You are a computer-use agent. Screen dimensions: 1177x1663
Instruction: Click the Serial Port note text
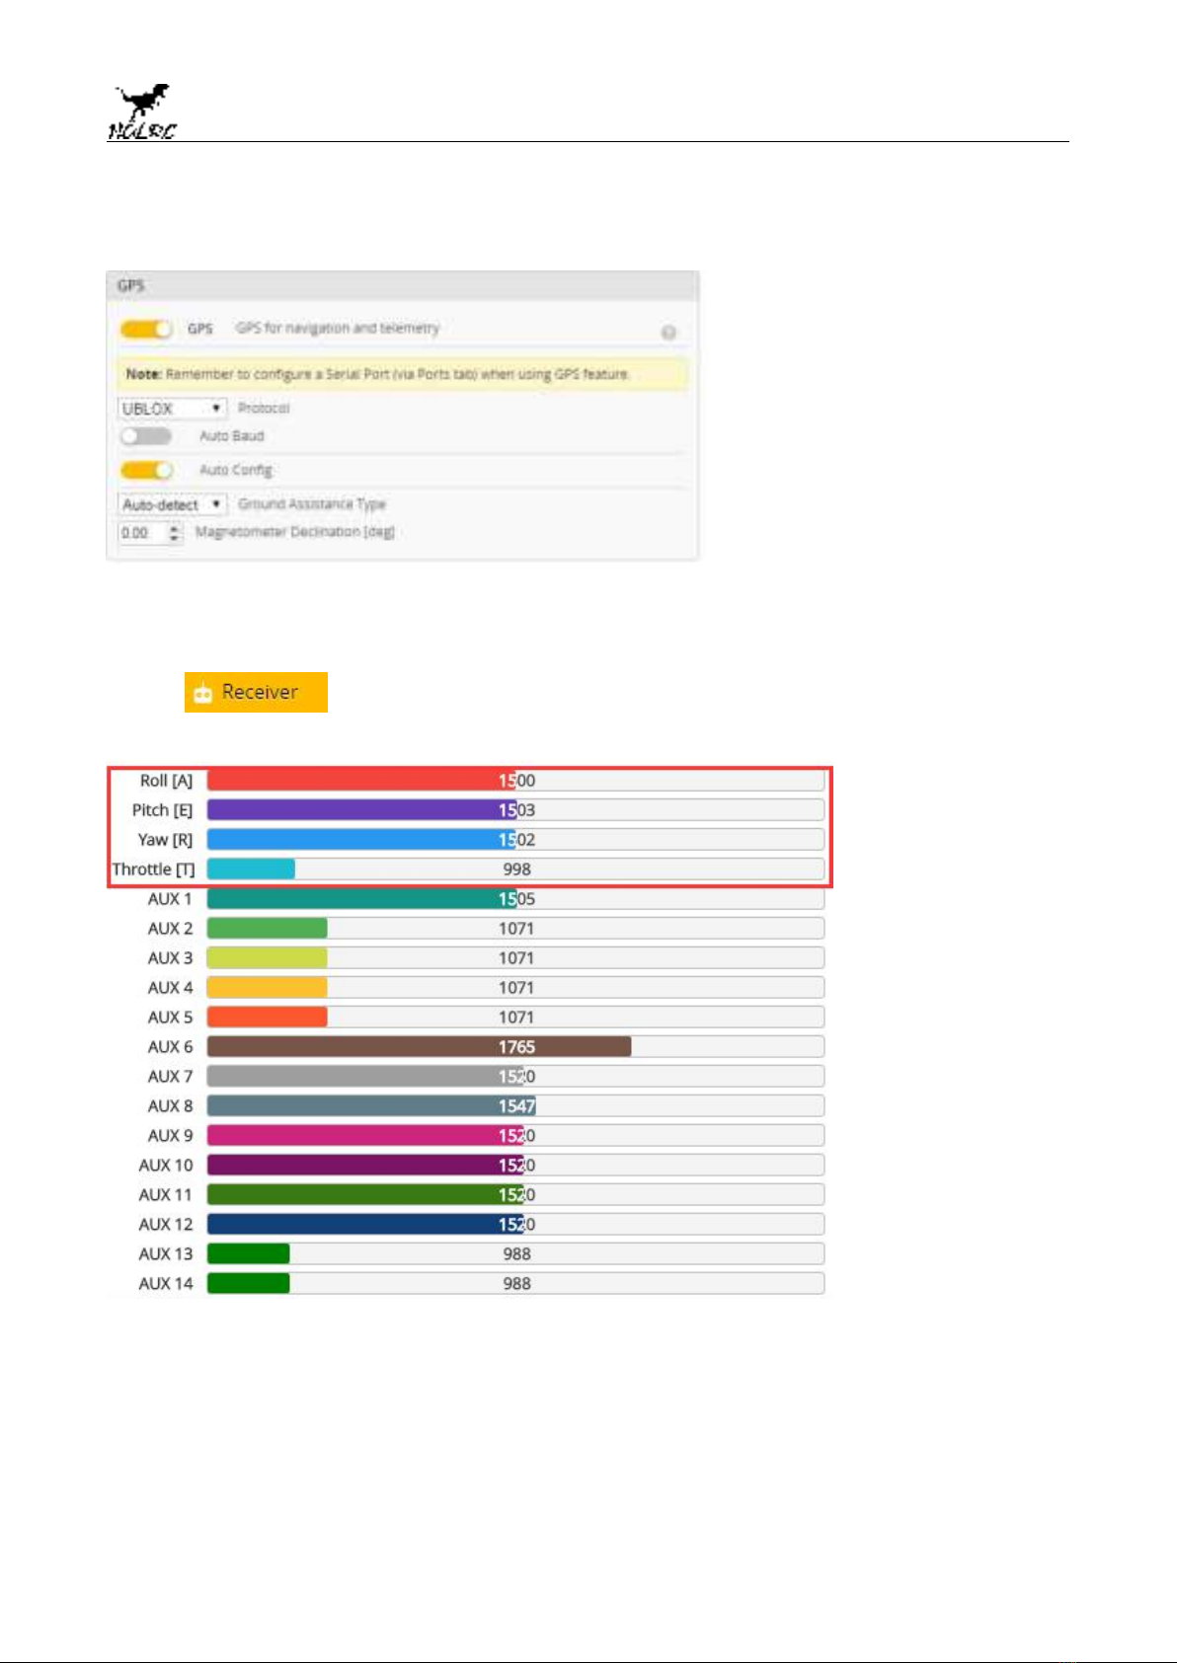click(377, 374)
